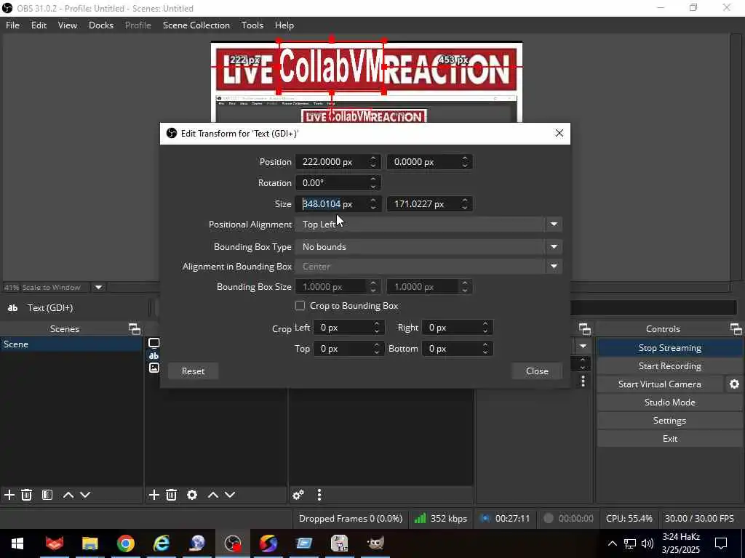Viewport: 745px width, 558px height.
Task: Open Windows Start menu
Action: pyautogui.click(x=17, y=543)
